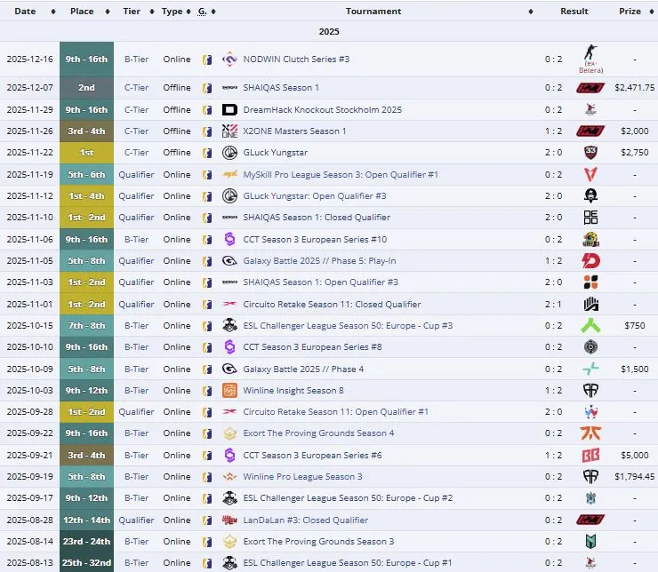Image resolution: width=658 pixels, height=572 pixels.
Task: Click NODWIN Clutch Series tournament logo
Action: tap(229, 60)
